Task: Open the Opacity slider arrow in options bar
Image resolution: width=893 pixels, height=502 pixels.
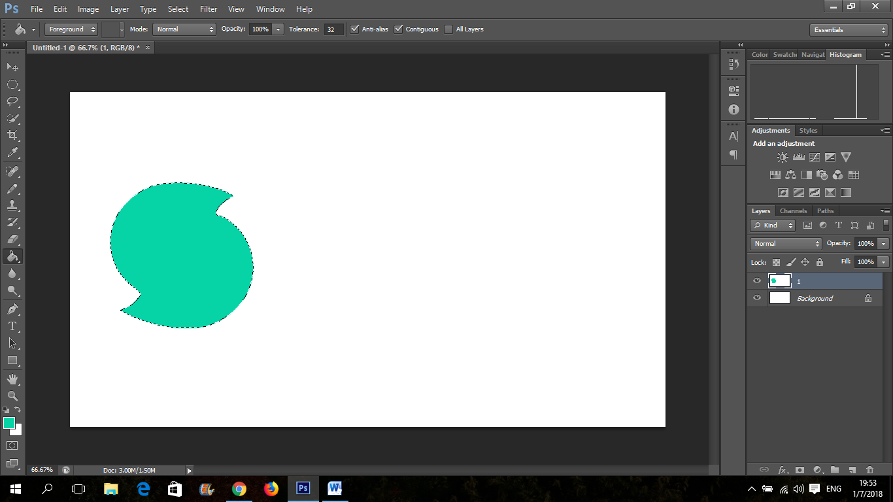Action: [278, 29]
